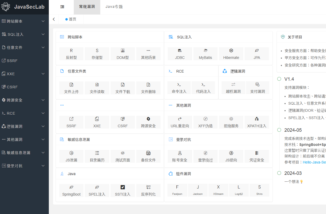Open the 命令注入 tile
Image resolution: width=326 pixels, height=214 pixels.
(179, 88)
